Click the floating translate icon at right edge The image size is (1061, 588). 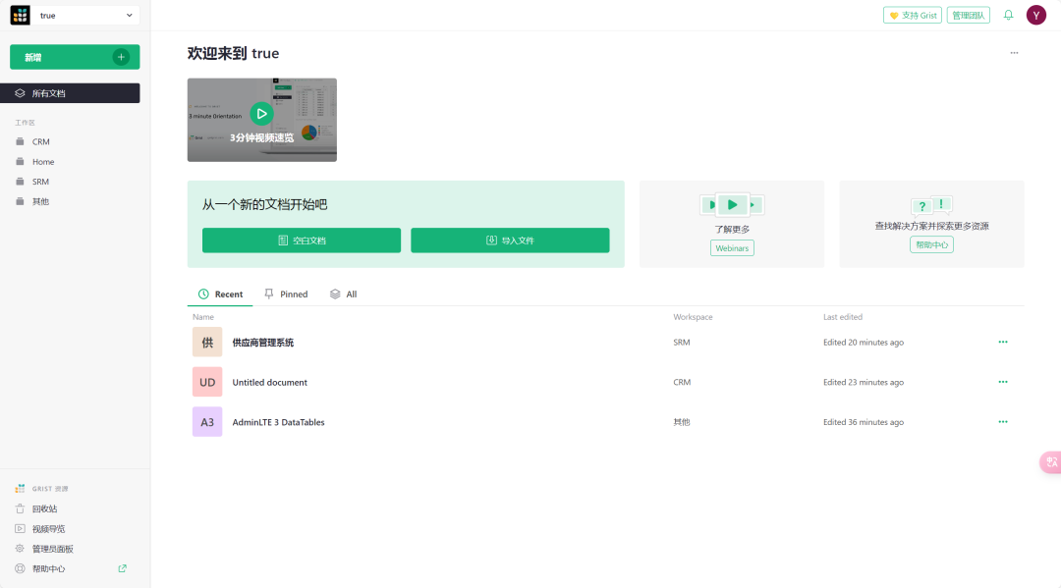tap(1050, 462)
